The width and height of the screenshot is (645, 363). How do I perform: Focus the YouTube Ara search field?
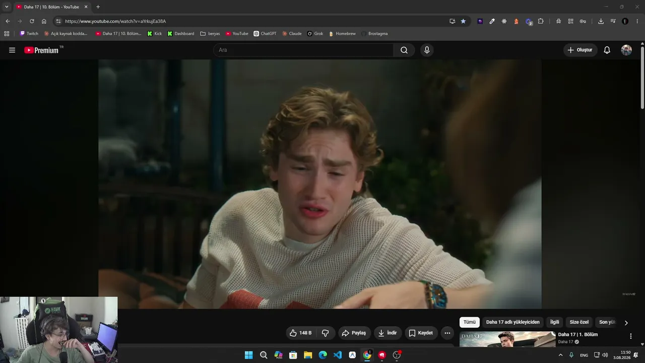303,50
